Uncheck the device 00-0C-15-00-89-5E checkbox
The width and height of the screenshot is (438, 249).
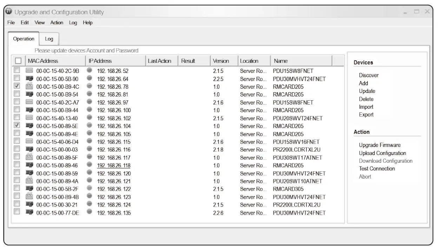pos(16,126)
